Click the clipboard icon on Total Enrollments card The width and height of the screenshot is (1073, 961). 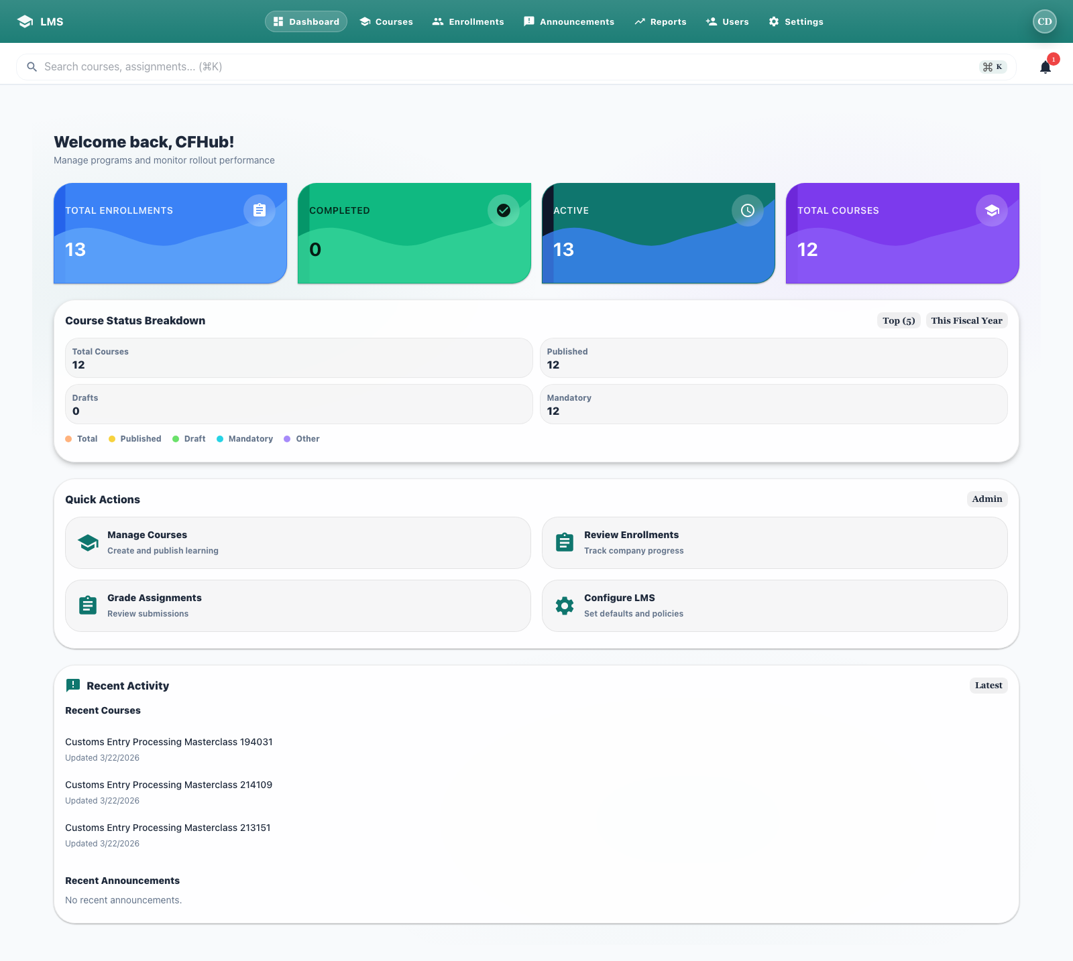click(x=260, y=210)
